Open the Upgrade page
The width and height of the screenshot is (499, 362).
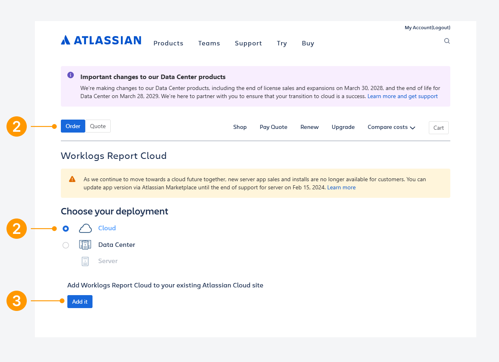[x=343, y=127]
